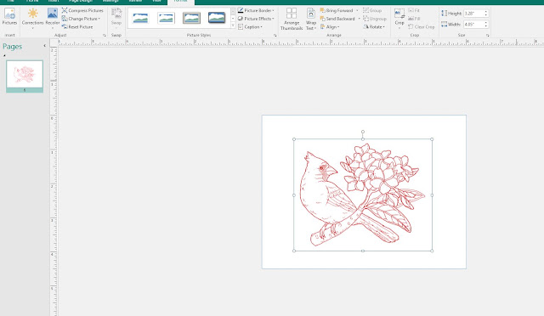Image resolution: width=544 pixels, height=316 pixels.
Task: Open the Align dropdown
Action: point(330,26)
